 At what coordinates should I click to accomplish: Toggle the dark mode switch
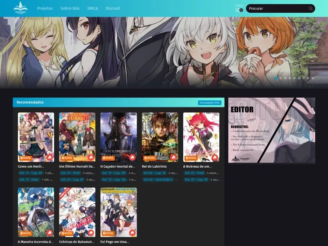(239, 10)
